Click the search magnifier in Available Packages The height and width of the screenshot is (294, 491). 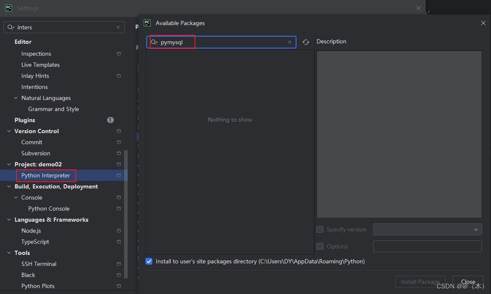point(154,42)
